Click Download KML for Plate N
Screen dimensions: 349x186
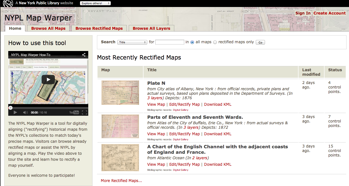pos(218,104)
